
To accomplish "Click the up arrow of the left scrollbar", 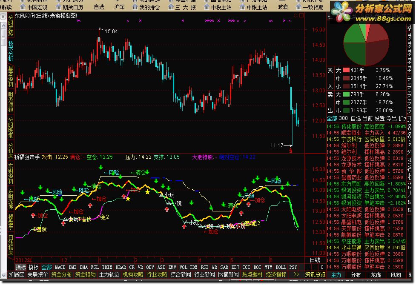I will coord(3,26).
